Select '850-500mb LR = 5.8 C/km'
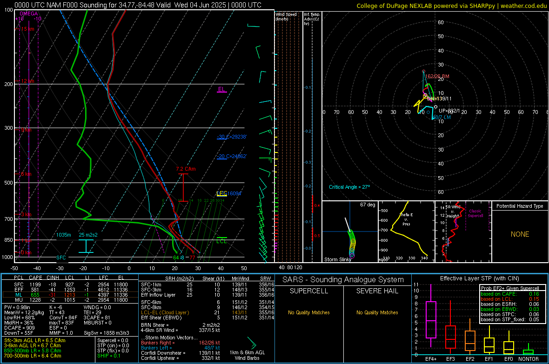Viewport: 549px width, 364px height. (x=33, y=351)
